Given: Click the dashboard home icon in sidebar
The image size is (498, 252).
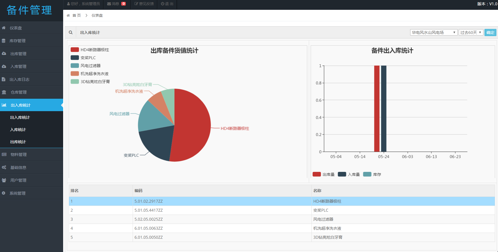Looking at the screenshot, I should (x=4, y=28).
